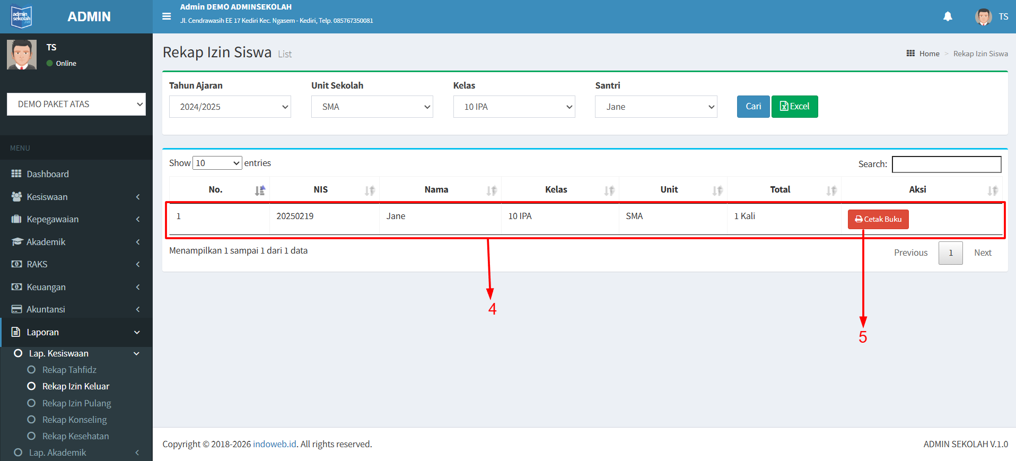Open the Tahun Ajaran dropdown
This screenshot has height=461, width=1016.
pos(230,107)
